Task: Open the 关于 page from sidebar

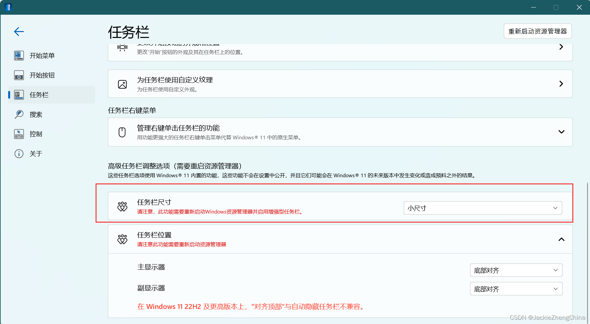Action: click(x=35, y=154)
